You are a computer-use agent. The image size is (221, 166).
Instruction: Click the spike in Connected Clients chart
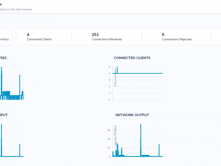(x=117, y=69)
